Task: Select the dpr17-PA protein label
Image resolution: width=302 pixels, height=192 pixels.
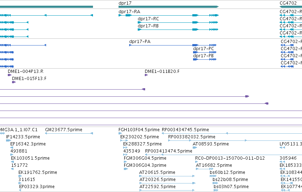Action: click(140, 42)
